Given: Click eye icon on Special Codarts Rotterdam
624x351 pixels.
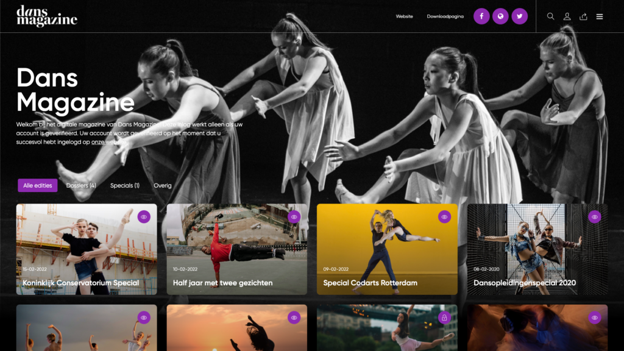Looking at the screenshot, I should tap(444, 216).
